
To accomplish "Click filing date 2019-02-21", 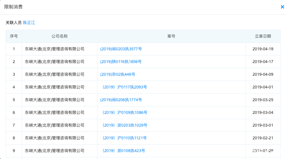I will point(263,138).
